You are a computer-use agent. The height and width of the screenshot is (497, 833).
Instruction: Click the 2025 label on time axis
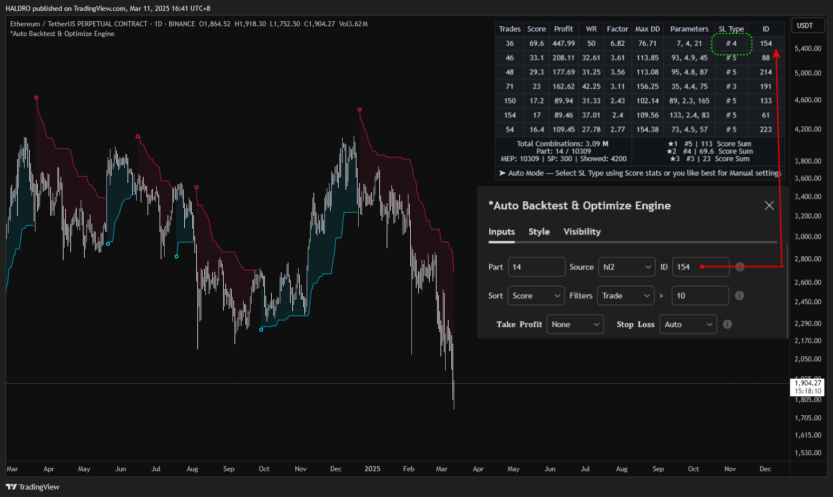372,469
